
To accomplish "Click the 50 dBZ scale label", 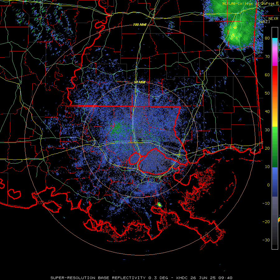I will pyautogui.click(x=267, y=93).
